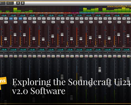Invert phase on channel CH 15
The image size is (131, 105).
pyautogui.click(x=110, y=19)
